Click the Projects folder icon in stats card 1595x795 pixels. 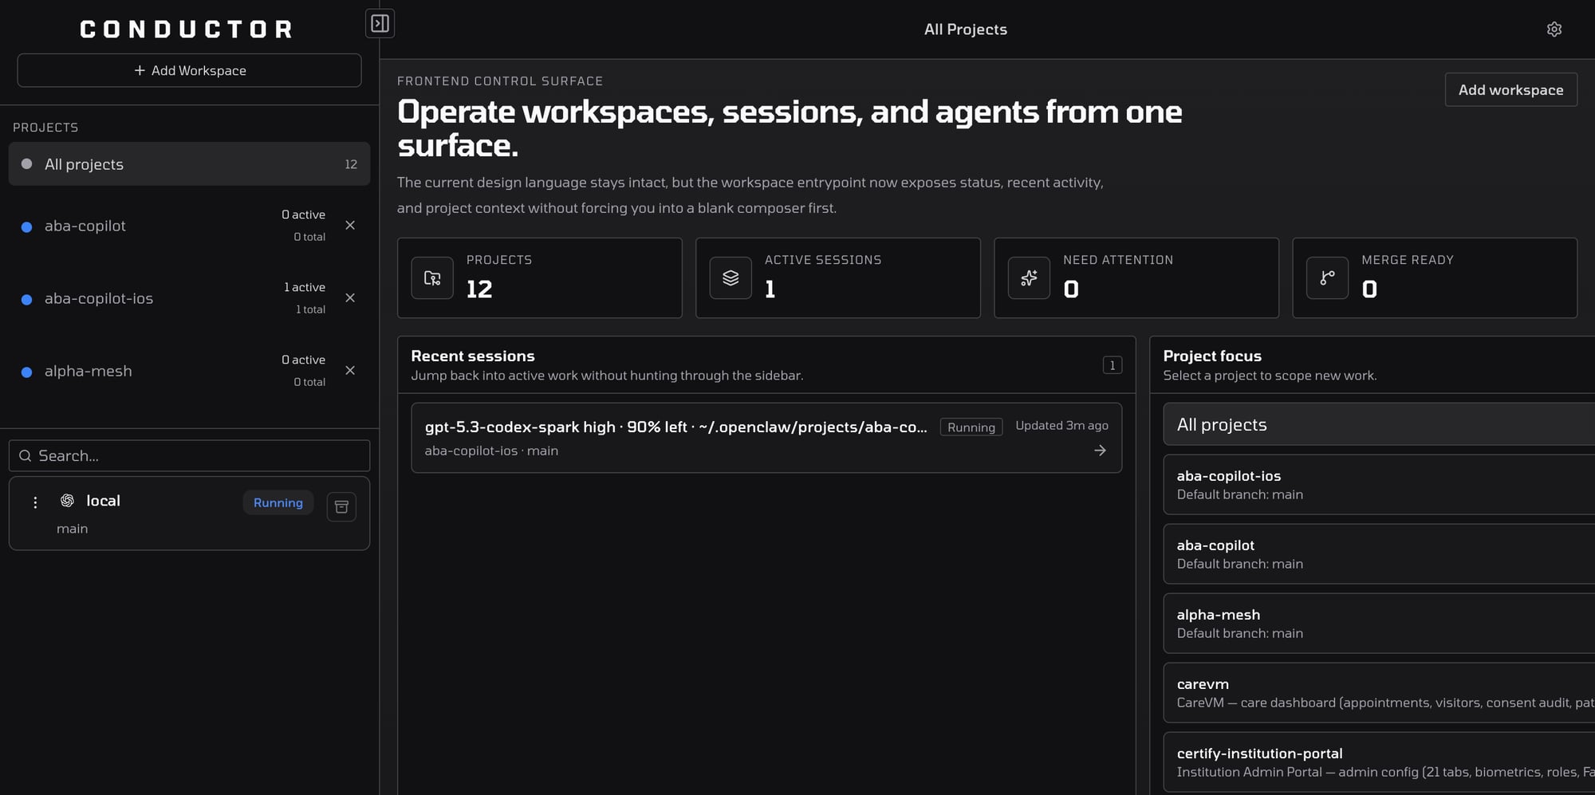tap(432, 278)
